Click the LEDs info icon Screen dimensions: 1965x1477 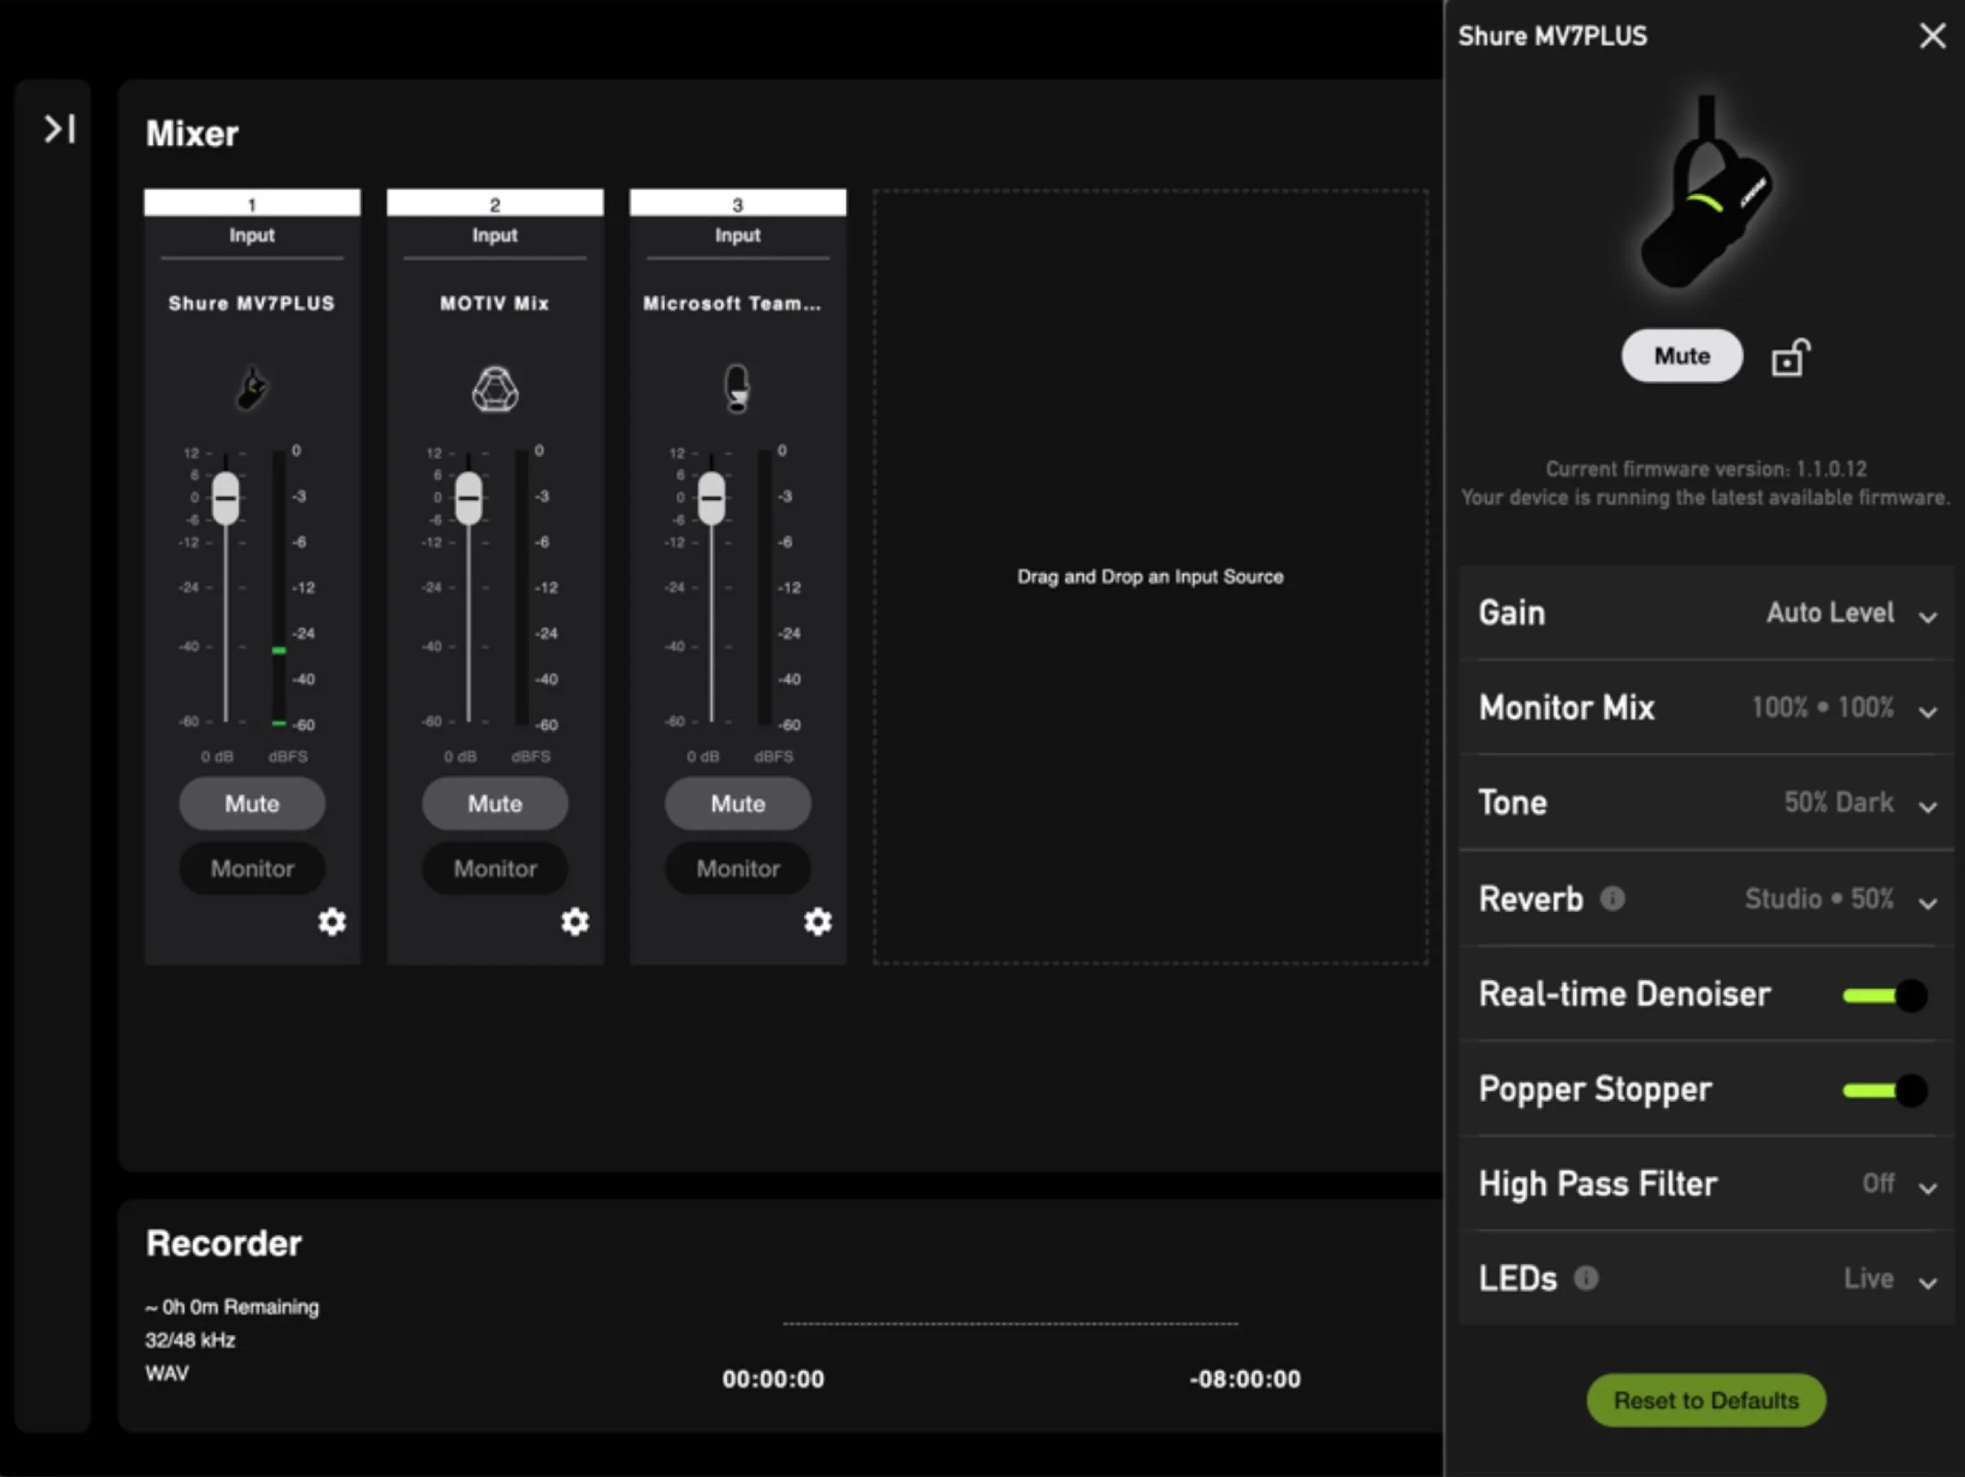(x=1586, y=1278)
